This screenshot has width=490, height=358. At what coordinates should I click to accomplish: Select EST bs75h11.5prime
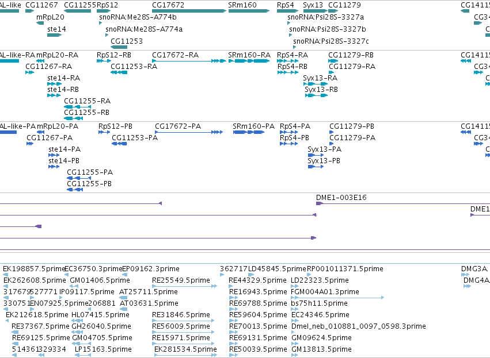pos(319,304)
